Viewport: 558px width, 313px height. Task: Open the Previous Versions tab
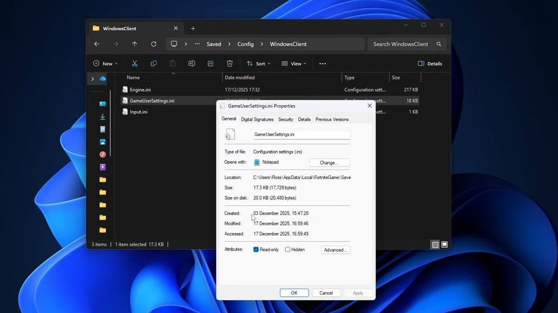point(332,119)
